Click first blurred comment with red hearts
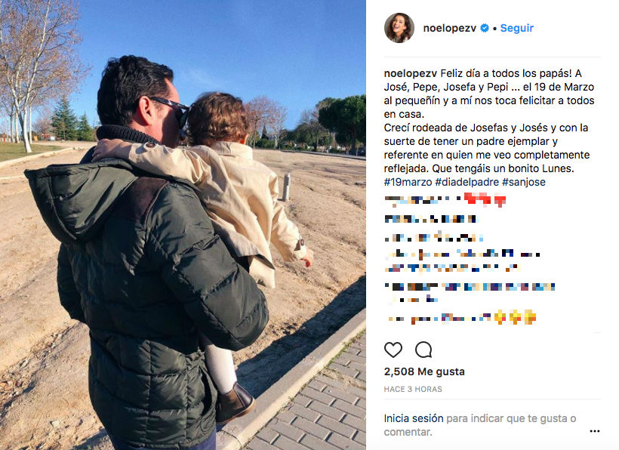 tap(445, 200)
